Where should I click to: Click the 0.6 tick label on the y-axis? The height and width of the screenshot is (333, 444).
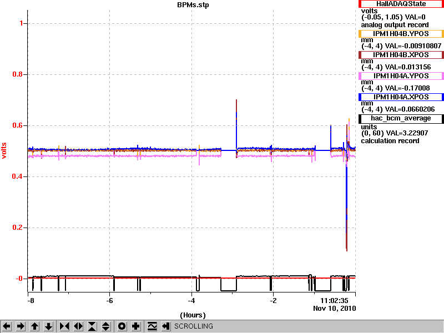coord(18,125)
